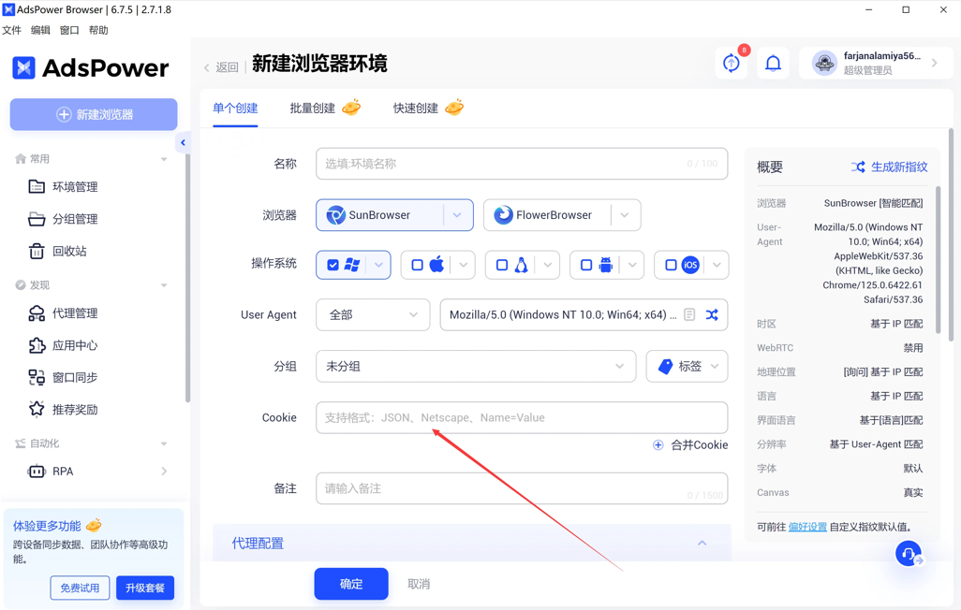Viewport: 961px width, 610px height.
Task: Click the 回收站 trash icon
Action: [x=37, y=251]
